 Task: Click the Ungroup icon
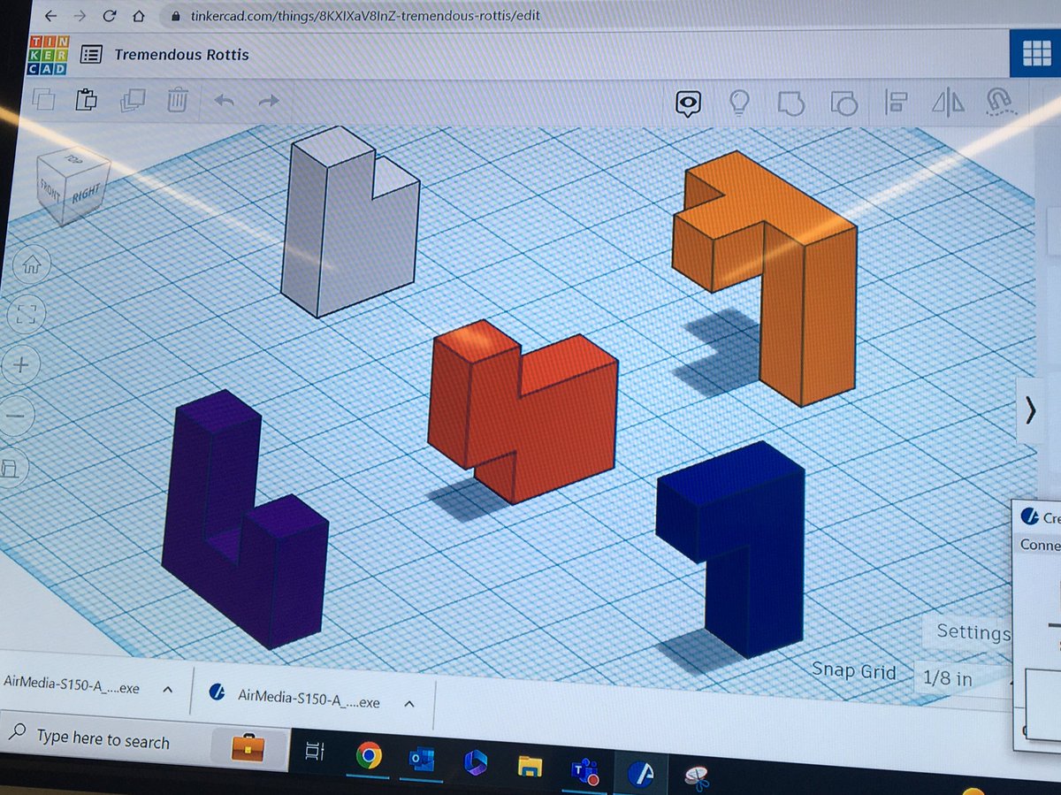click(x=844, y=103)
